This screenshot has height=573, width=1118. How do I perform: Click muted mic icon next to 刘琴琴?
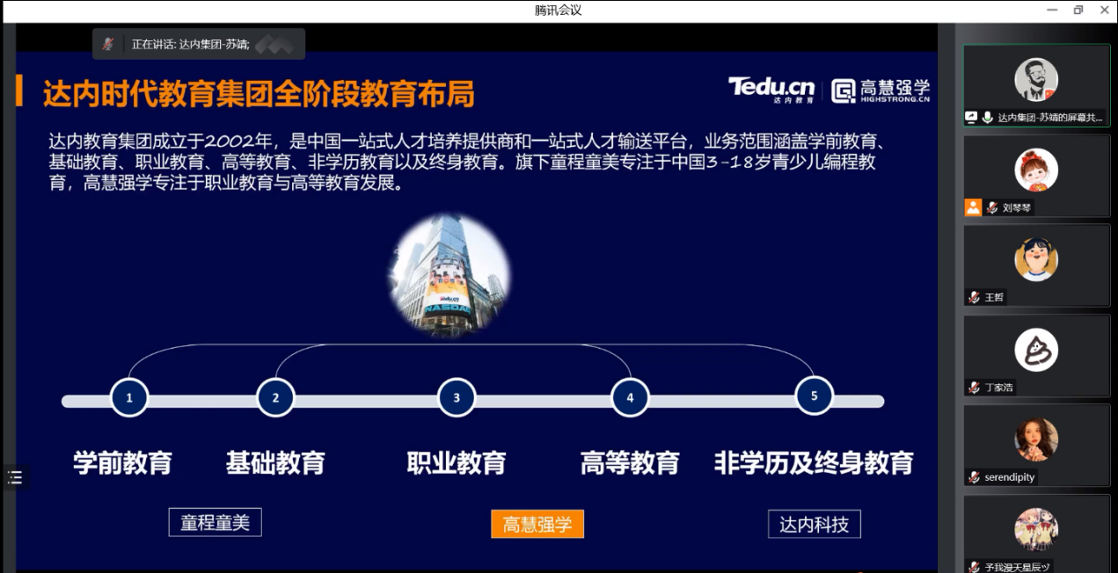992,208
